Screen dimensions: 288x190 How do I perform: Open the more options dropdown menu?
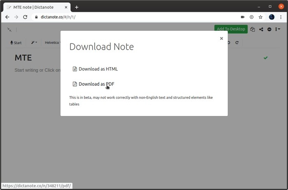278,29
